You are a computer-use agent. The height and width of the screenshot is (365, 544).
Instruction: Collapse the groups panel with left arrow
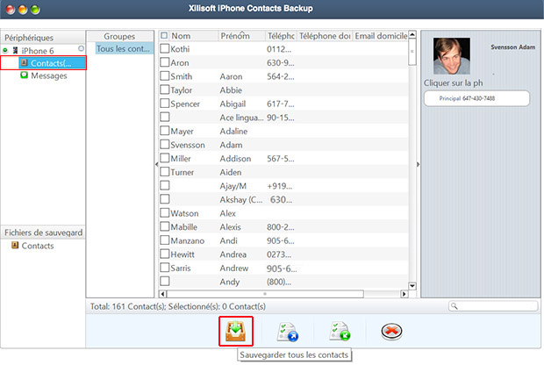(156, 164)
